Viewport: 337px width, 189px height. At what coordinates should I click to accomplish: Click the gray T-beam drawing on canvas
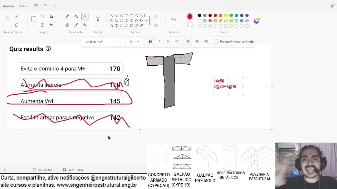point(169,80)
